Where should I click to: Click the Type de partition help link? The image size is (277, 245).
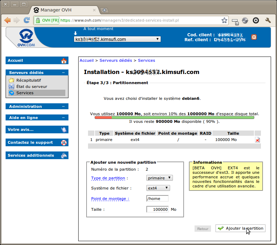point(108,178)
